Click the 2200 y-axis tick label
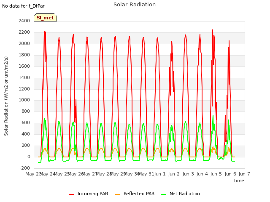Viewport: 270px width, 202px height. click(24, 32)
